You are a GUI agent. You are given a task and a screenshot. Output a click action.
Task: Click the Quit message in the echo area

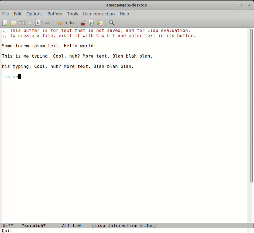(x=7, y=231)
